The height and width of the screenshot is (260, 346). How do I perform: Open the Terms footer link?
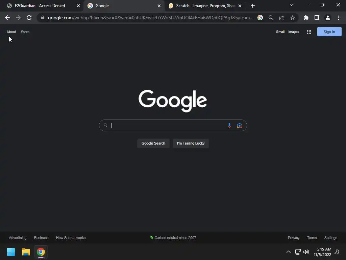pos(312,238)
